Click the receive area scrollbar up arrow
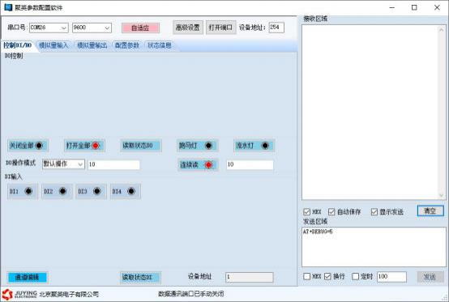Viewport: 449px width, 302px height. click(x=441, y=29)
